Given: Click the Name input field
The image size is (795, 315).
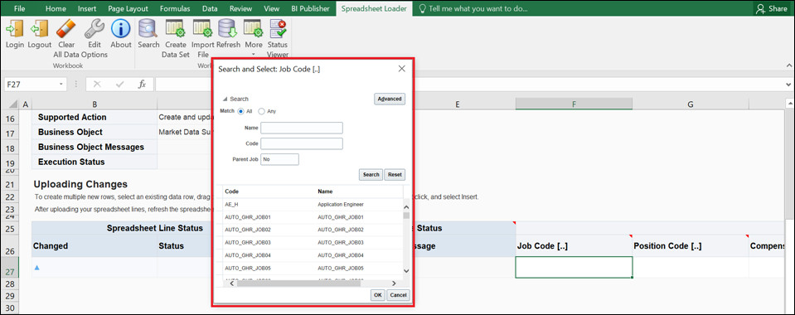Looking at the screenshot, I should (x=302, y=128).
